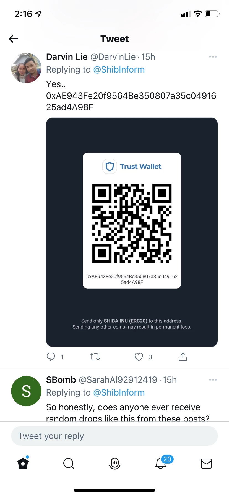Open SBomb's username @SarahAl92912419
The width and height of the screenshot is (229, 496).
[x=118, y=380]
